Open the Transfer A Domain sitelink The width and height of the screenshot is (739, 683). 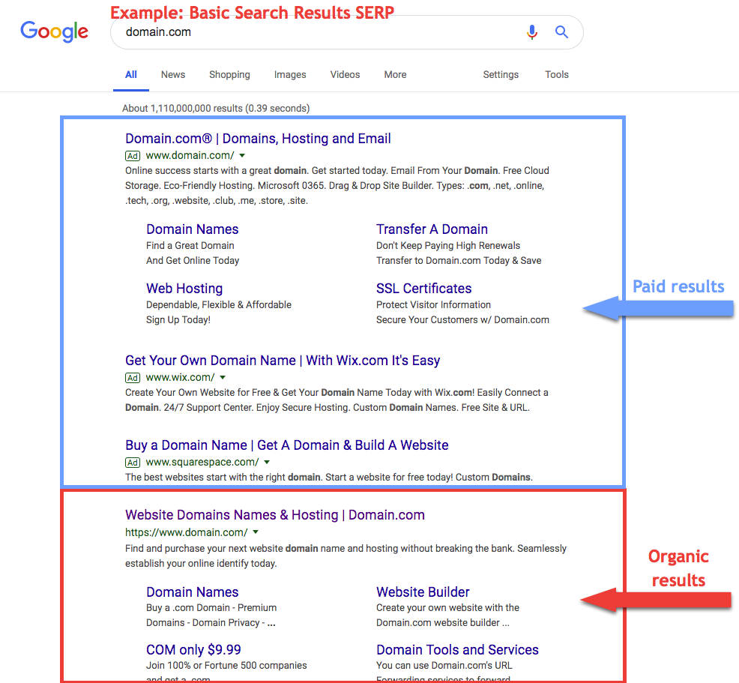432,229
